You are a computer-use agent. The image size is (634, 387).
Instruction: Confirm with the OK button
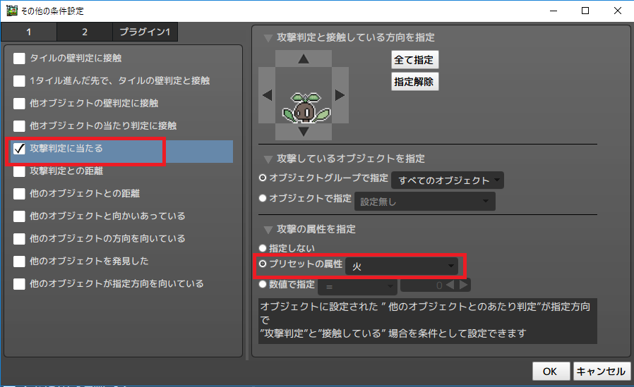(x=551, y=371)
